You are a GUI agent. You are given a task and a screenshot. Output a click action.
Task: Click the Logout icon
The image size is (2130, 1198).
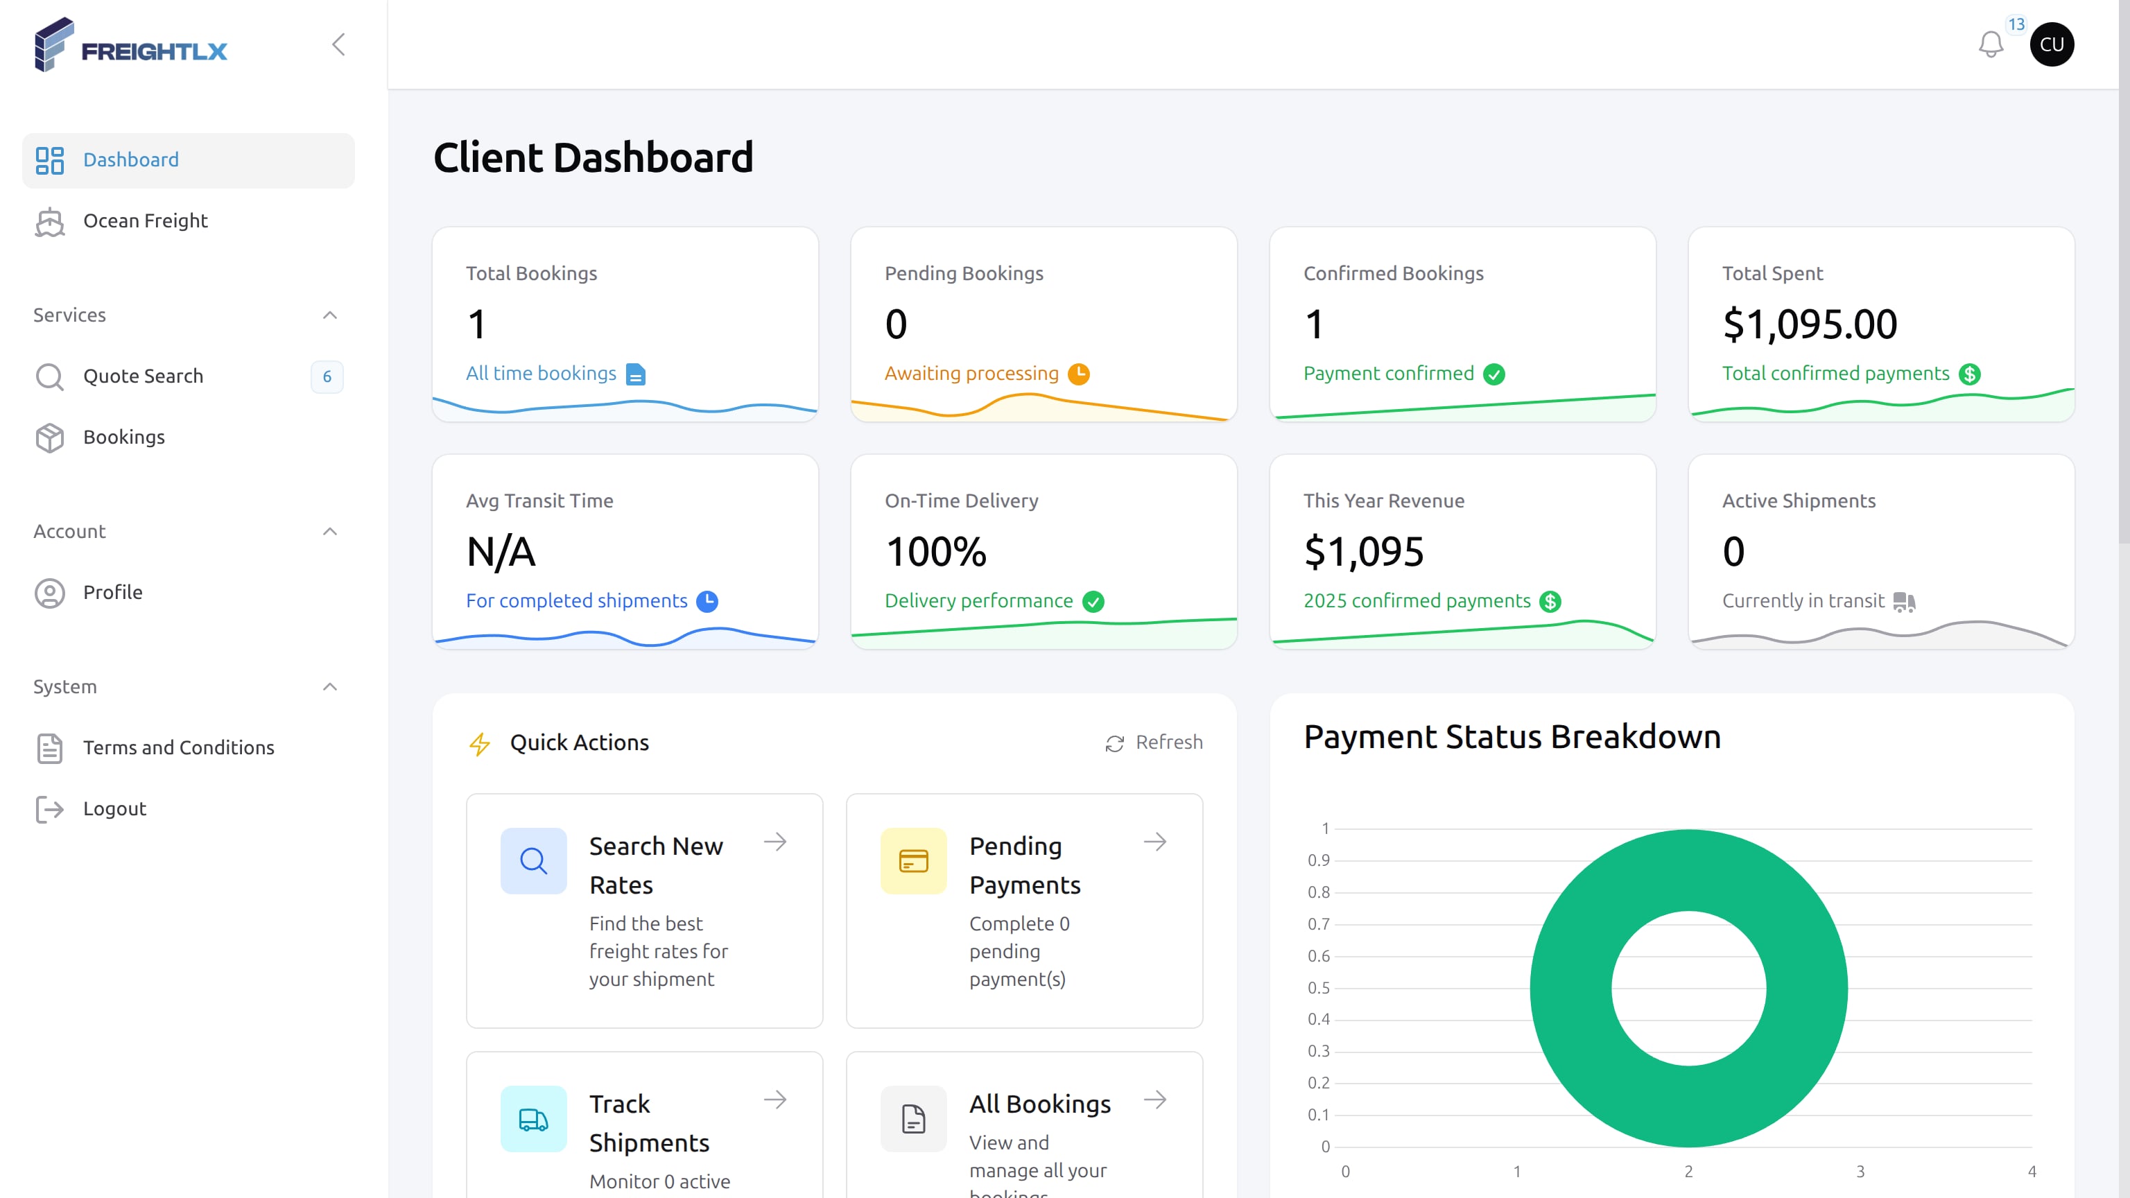(x=50, y=810)
